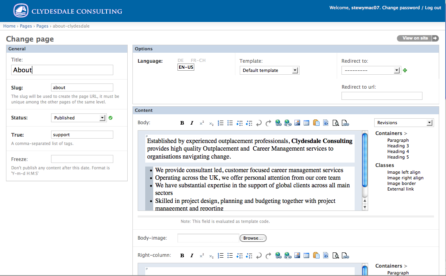The width and height of the screenshot is (446, 276).
Task: Apply Heading 5 container
Action: (398, 157)
